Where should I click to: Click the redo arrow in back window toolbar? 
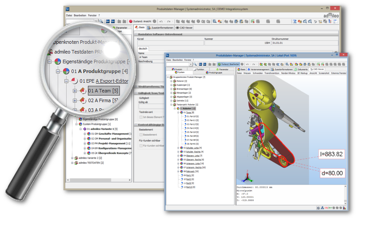169,22
